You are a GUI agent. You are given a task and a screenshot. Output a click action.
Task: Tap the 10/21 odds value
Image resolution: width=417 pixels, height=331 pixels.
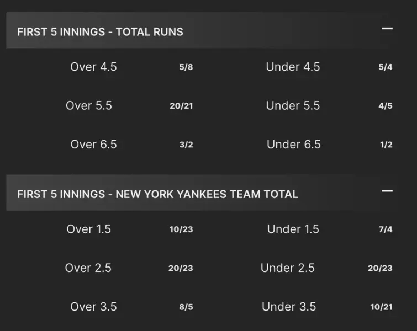pyautogui.click(x=381, y=307)
